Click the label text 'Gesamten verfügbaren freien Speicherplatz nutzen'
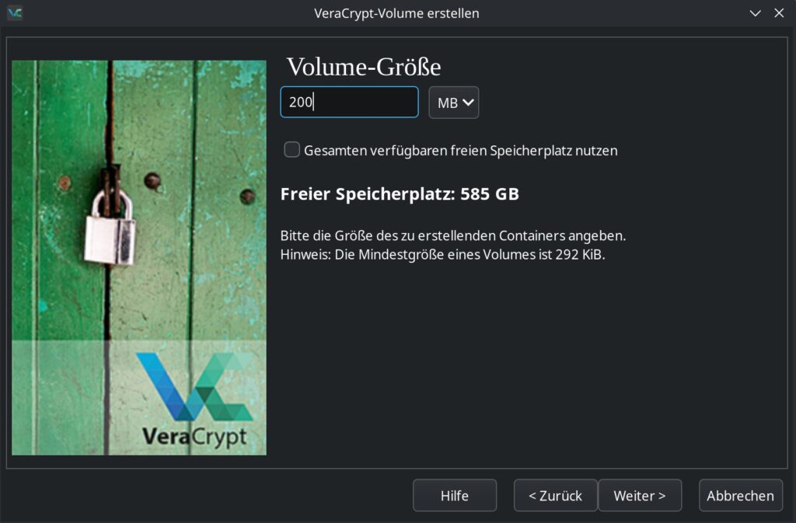796x523 pixels. point(461,151)
